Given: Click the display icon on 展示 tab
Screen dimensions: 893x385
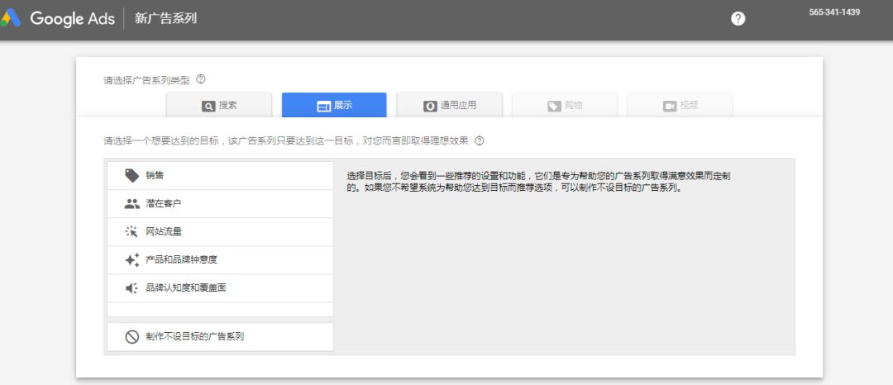Looking at the screenshot, I should click(323, 106).
